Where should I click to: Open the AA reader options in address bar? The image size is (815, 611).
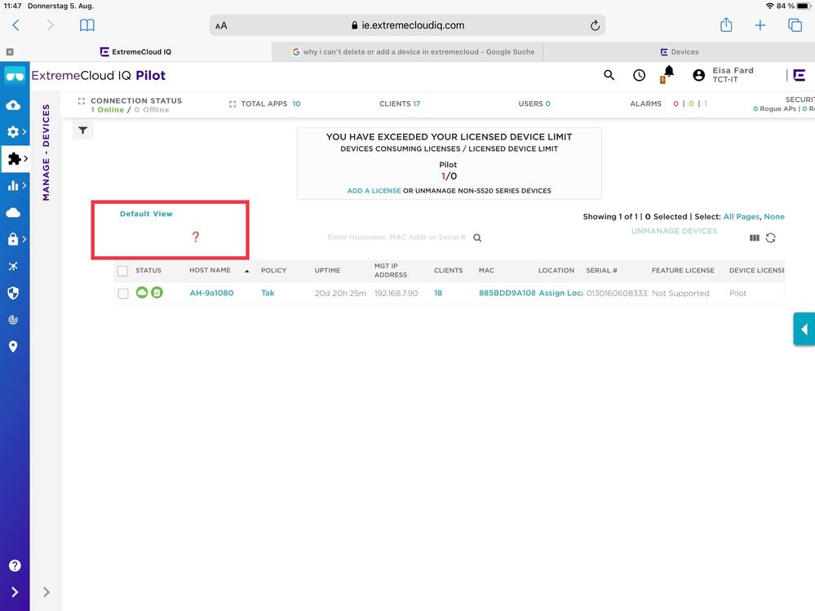[x=221, y=25]
